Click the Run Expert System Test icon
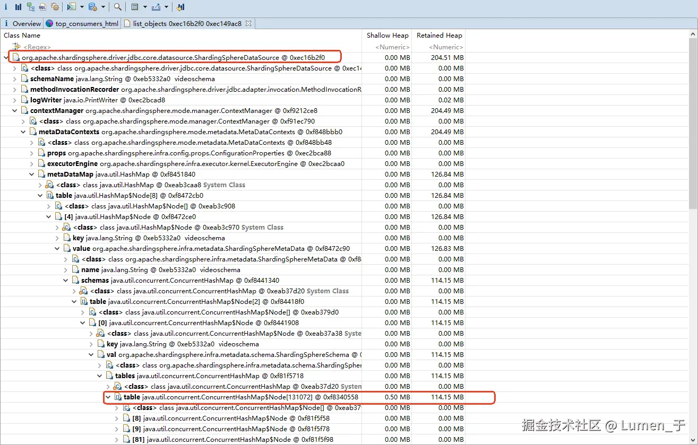Screen dimensions: 698x445 click(71, 7)
